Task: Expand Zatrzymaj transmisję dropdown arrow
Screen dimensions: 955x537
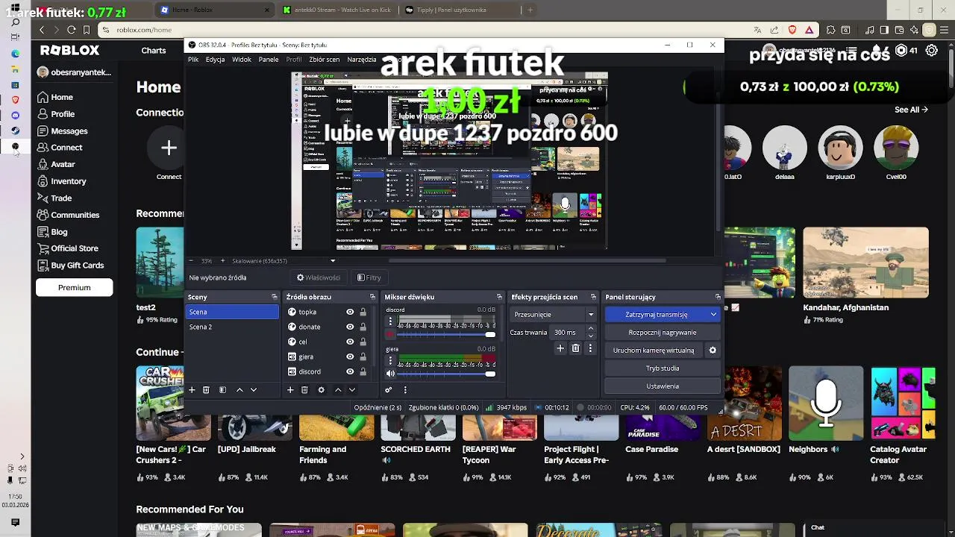Action: click(x=713, y=315)
